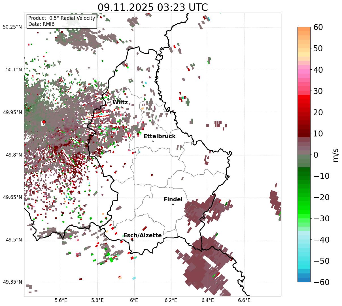Click the echo patch at map's right edge

point(275,201)
